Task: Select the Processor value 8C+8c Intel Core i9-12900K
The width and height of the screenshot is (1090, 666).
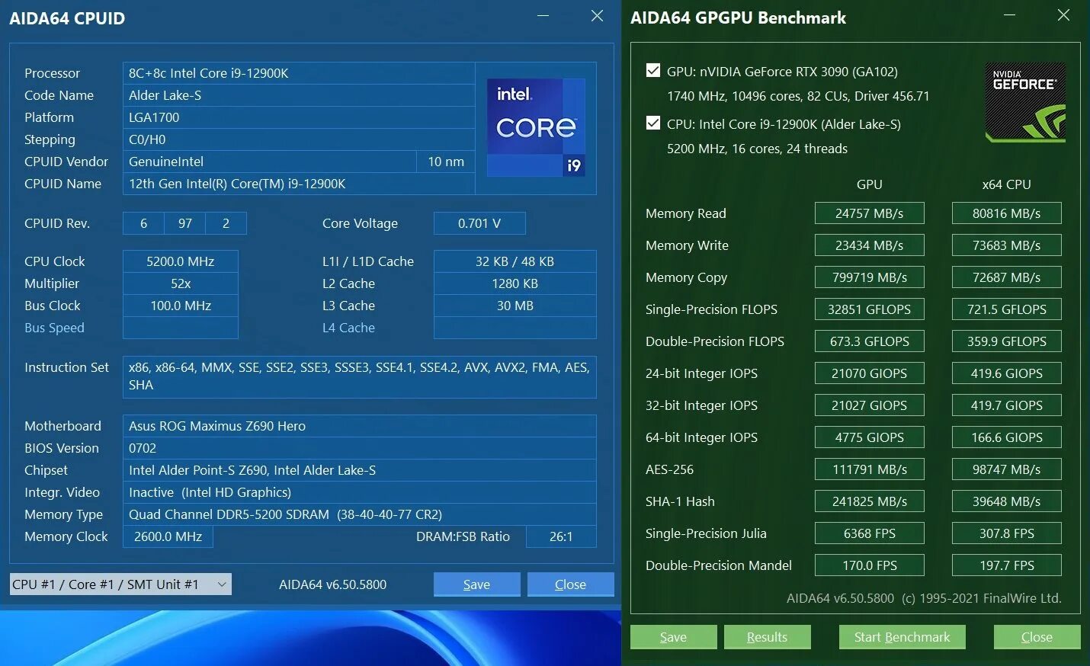Action: click(x=299, y=73)
